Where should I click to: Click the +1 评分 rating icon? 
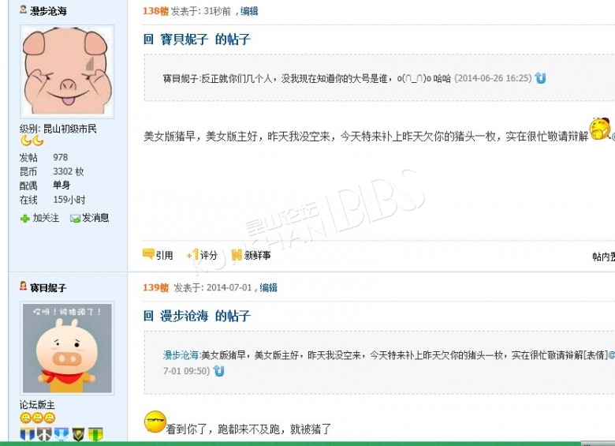(x=193, y=255)
